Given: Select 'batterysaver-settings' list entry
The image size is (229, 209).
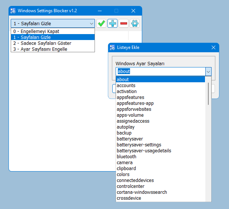Looking at the screenshot, I should [x=161, y=145].
